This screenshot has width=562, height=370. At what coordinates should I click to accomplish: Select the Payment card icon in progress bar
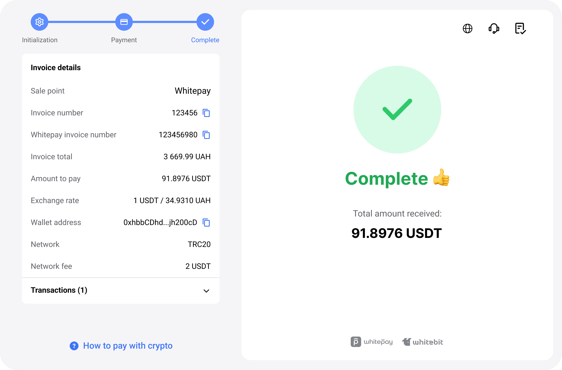click(x=124, y=22)
